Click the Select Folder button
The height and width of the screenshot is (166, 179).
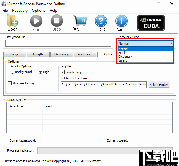coord(159,85)
